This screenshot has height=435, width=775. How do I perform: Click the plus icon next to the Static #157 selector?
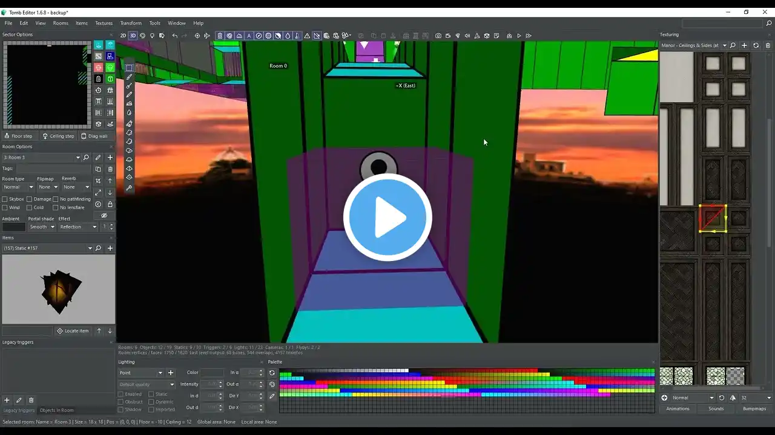(x=110, y=248)
